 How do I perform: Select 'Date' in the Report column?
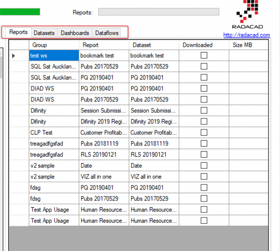point(104,166)
